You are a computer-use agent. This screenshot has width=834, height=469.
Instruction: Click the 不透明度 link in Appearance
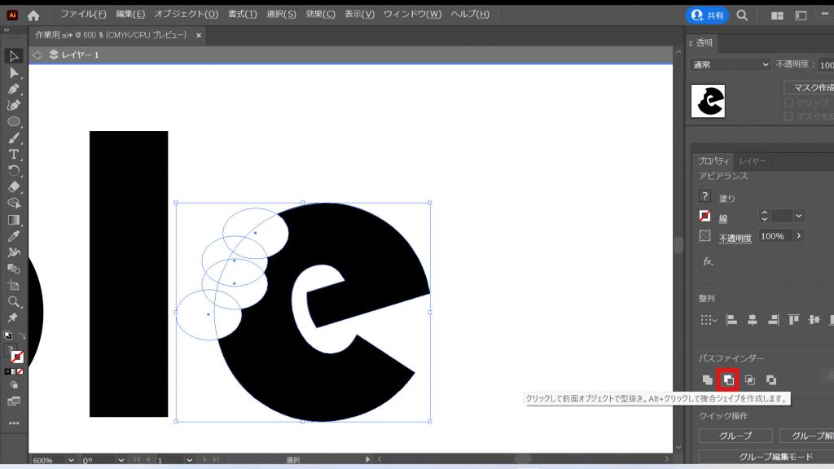tap(735, 238)
